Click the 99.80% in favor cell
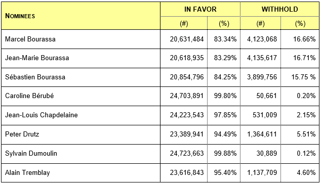 [224, 96]
